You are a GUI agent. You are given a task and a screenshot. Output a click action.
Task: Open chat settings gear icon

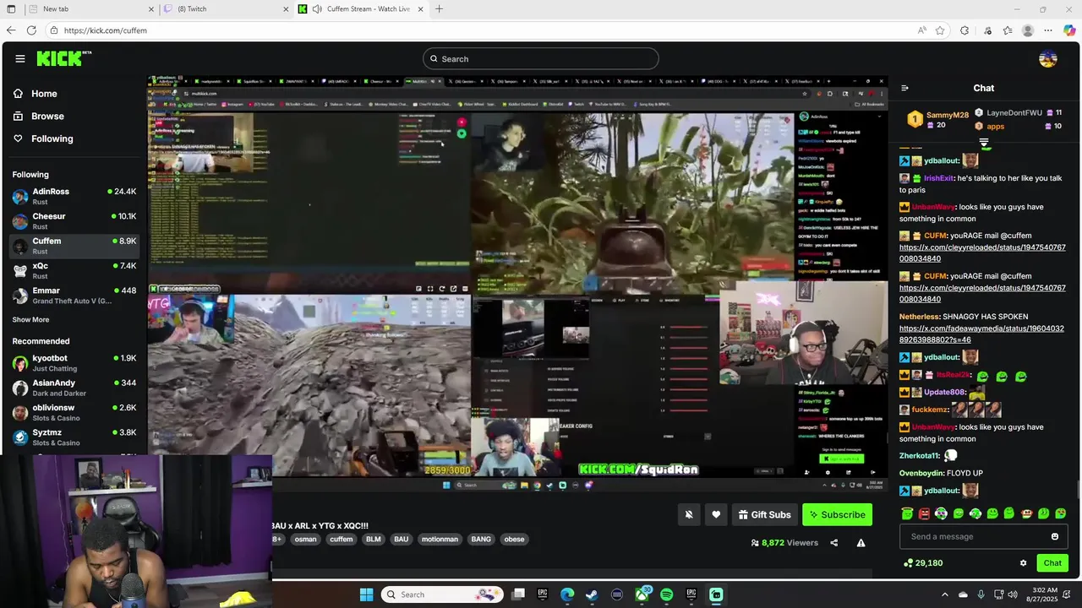(1023, 563)
